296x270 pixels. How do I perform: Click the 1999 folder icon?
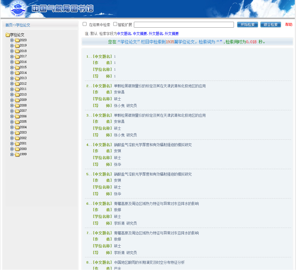[17, 154]
